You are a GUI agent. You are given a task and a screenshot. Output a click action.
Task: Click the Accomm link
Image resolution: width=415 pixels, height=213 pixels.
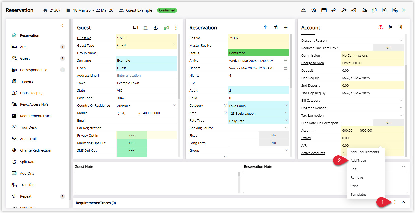pyautogui.click(x=308, y=130)
